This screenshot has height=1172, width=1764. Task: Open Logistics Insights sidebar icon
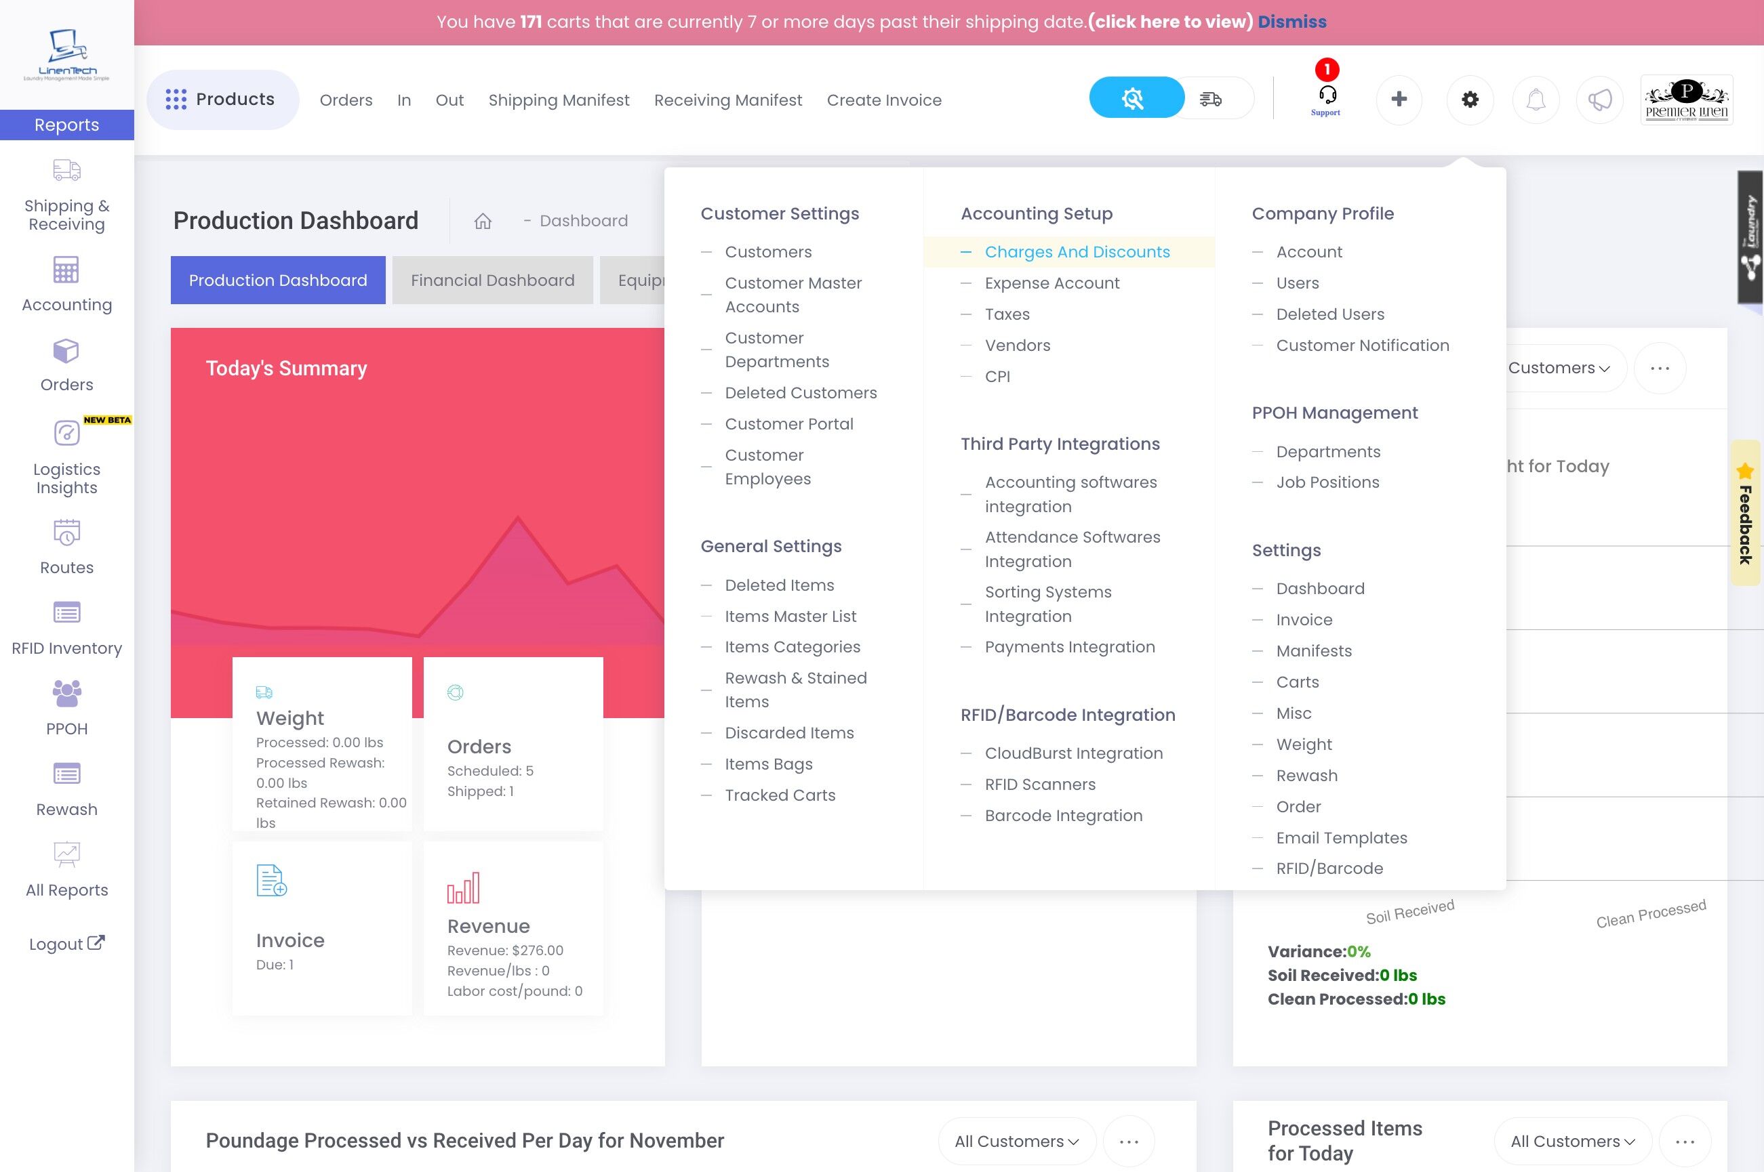66,434
